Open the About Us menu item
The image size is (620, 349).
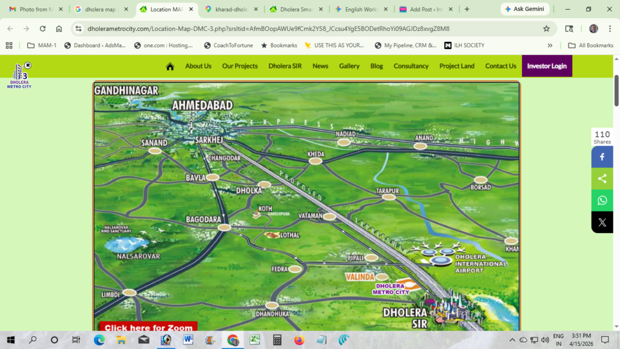click(x=198, y=66)
